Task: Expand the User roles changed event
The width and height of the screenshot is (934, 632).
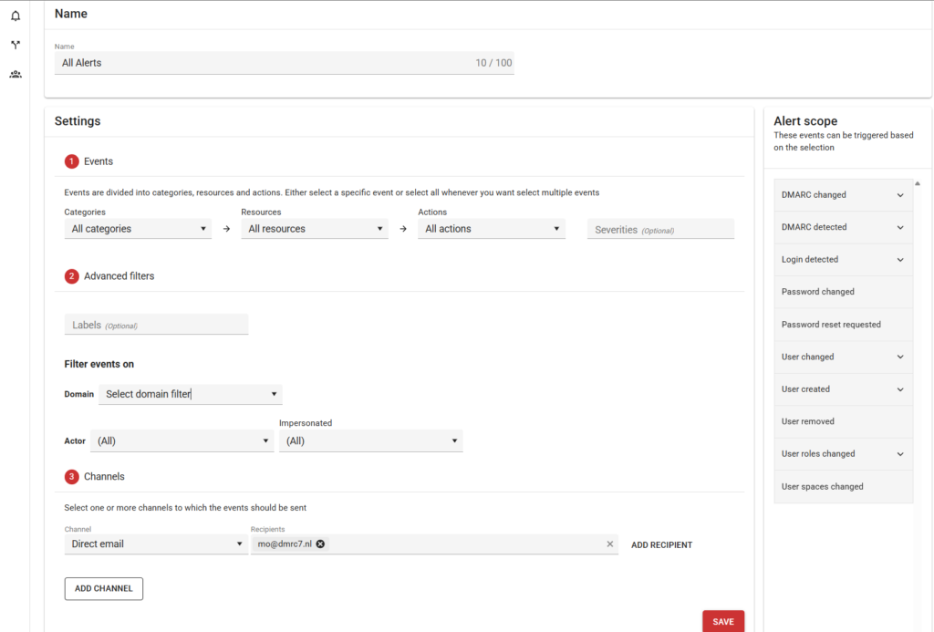Action: click(x=899, y=454)
